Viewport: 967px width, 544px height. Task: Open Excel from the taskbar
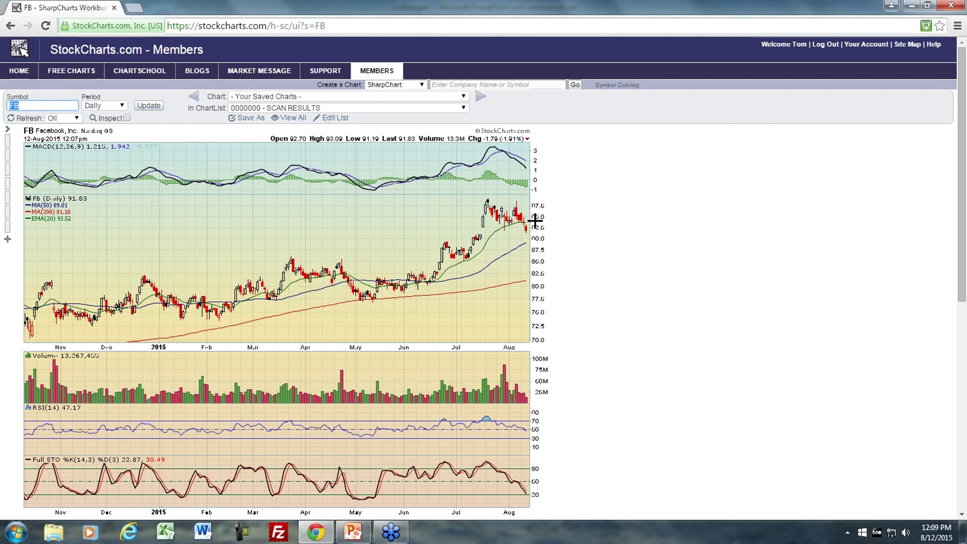click(165, 532)
